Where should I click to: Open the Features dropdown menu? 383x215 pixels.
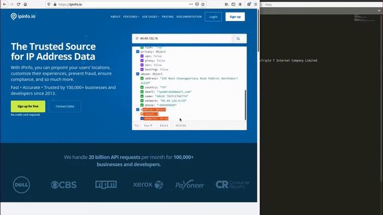tap(131, 17)
